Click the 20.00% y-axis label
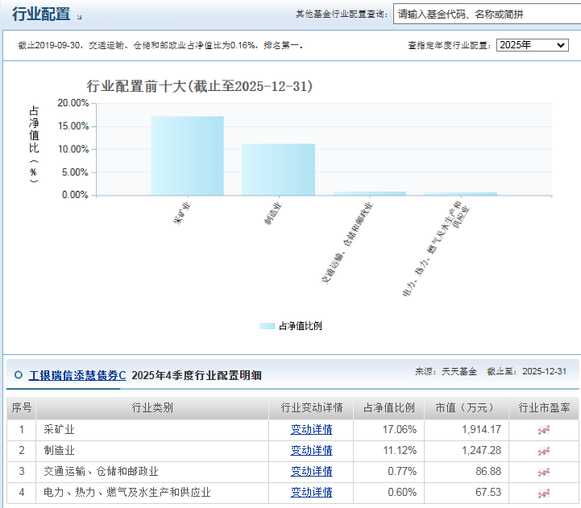This screenshot has height=508, width=581. click(x=73, y=103)
